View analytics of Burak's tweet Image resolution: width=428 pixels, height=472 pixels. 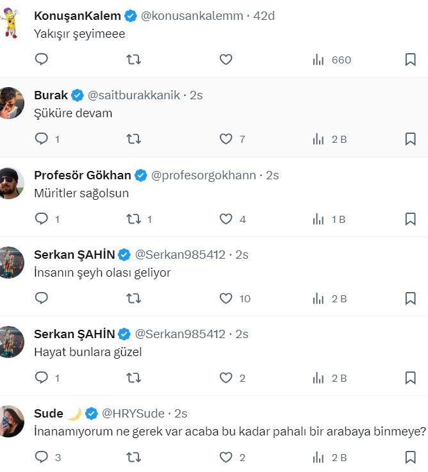318,139
